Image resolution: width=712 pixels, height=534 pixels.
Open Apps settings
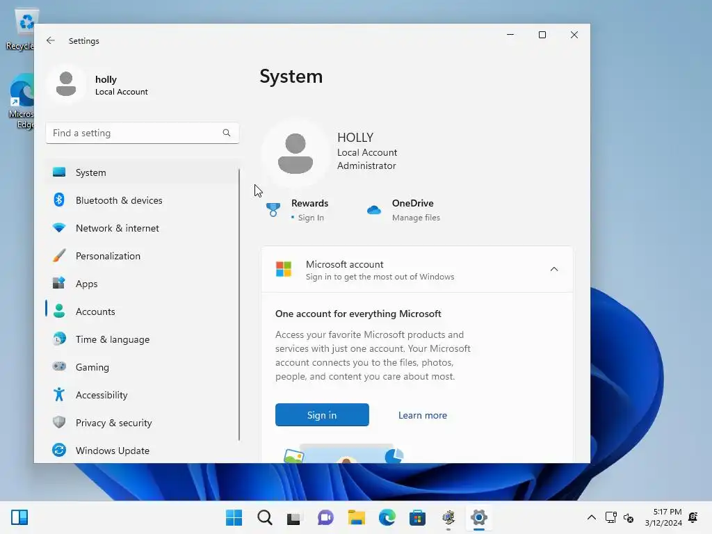142,284
